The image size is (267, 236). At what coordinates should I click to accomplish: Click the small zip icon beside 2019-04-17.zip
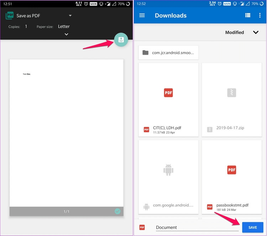click(210, 130)
